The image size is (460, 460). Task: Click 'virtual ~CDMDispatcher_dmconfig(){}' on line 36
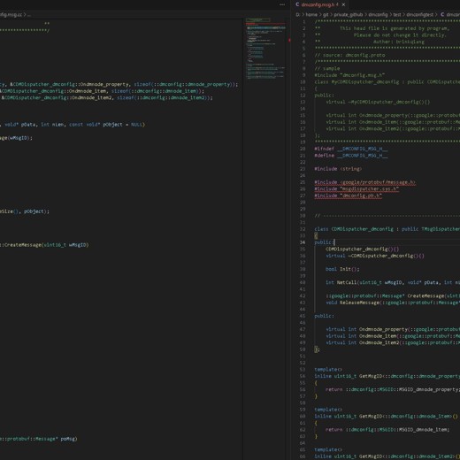coord(375,256)
